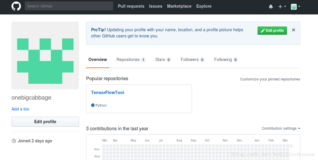Screen dimensions: 318x160
Task: Select the Overview tab
Action: [x=98, y=60]
